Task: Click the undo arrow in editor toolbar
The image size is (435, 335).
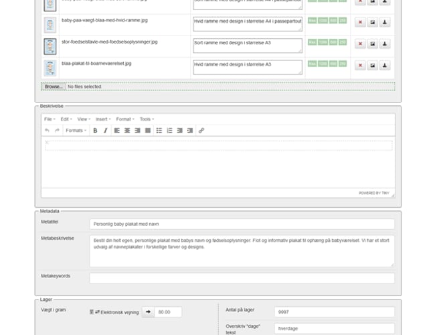Action: (47, 131)
